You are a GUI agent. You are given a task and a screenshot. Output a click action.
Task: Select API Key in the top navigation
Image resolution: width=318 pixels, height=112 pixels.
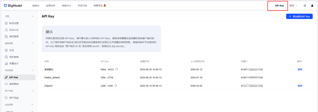[x=279, y=6]
